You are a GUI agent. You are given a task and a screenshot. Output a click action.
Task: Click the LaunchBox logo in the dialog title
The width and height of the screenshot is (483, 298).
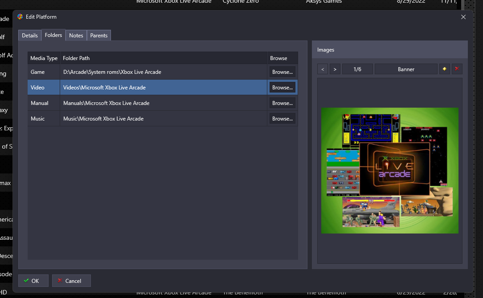click(x=20, y=17)
